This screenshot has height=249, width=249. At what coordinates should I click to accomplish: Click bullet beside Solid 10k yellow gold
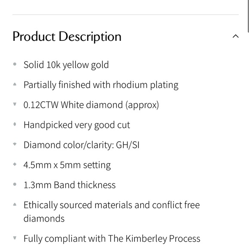15,64
